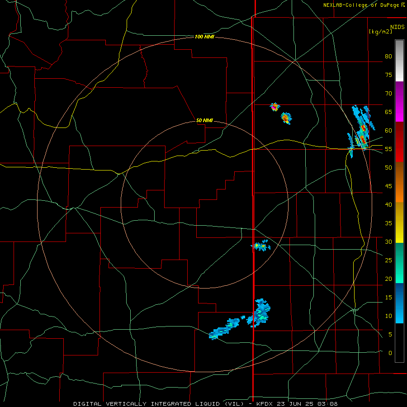The height and width of the screenshot is (407, 407).
Task: Click the KFDX 23 JUN 25 03:08 timestamp
Action: click(297, 404)
